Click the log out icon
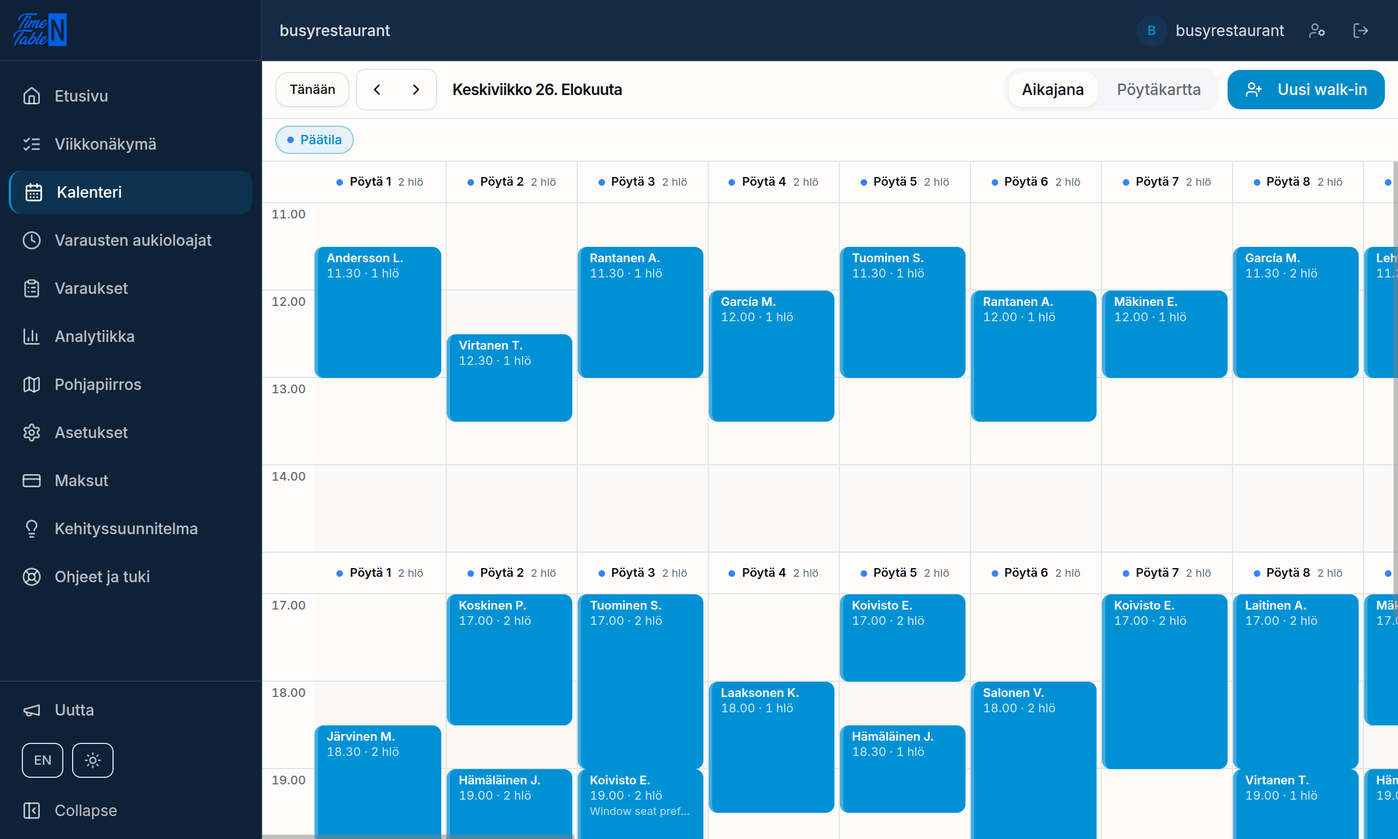The width and height of the screenshot is (1398, 839). 1361,31
